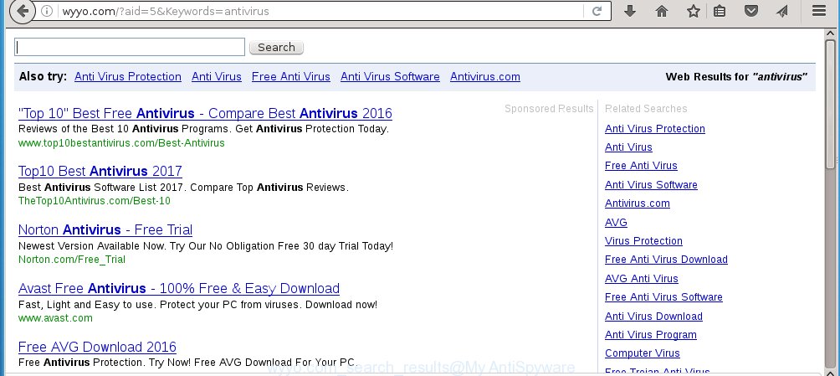Open Also try link Anti Virus Software
Viewport: 840px width, 376px height.
(390, 77)
